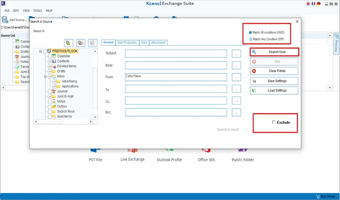The image size is (340, 200).
Task: Close the Search in Source dialog
Action: tap(297, 22)
